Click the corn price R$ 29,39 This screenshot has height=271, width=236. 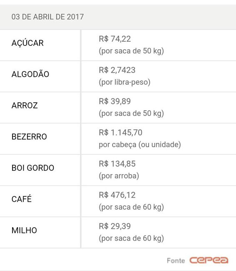click(x=115, y=226)
